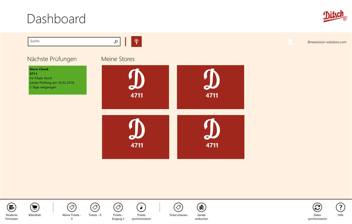Open the Tickets - 0 icon
Image resolution: width=352 pixels, height=224 pixels.
95,207
